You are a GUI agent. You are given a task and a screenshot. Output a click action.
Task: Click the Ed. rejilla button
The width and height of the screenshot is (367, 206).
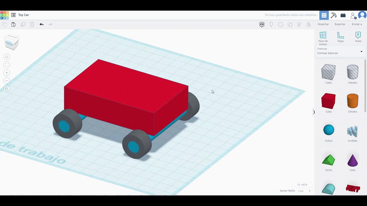[302, 185]
